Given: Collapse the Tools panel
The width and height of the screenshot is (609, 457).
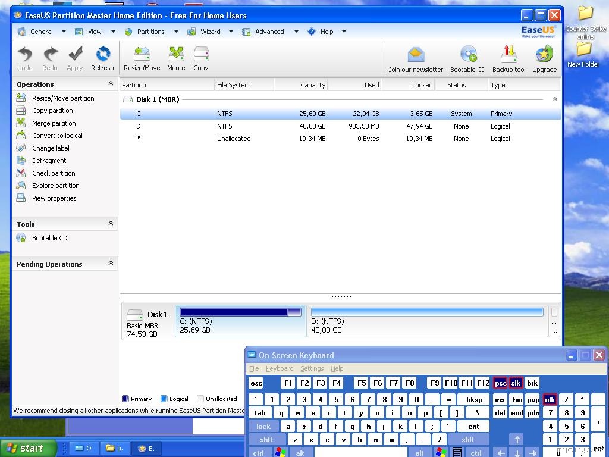Looking at the screenshot, I should 111,223.
